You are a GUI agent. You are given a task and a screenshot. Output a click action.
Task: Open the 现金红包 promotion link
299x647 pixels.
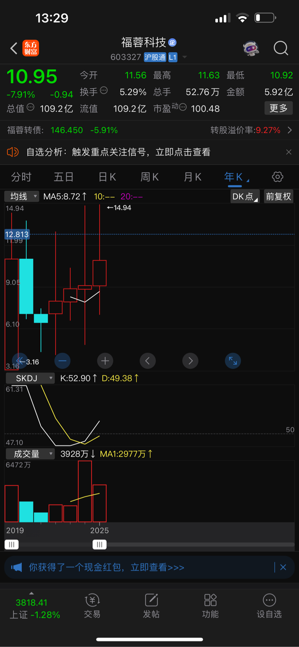(106, 567)
